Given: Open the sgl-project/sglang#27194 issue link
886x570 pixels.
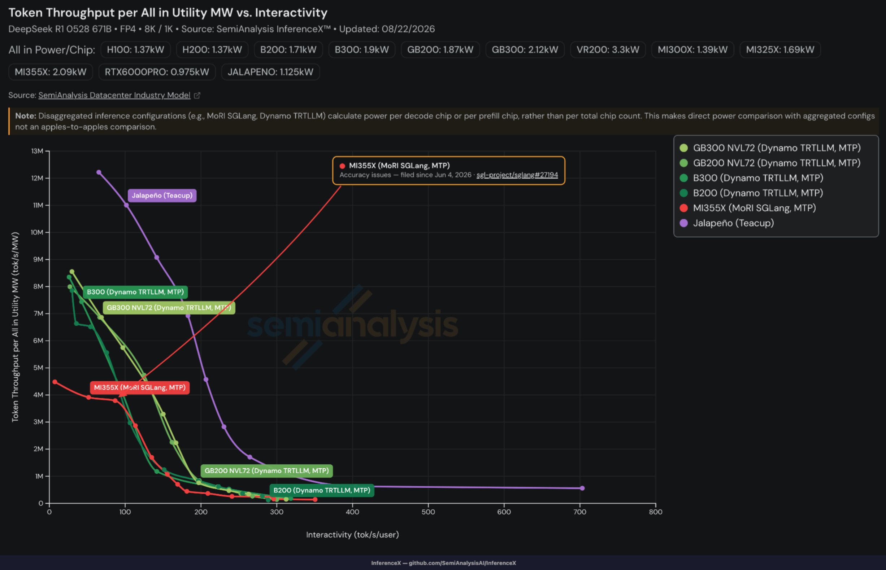Looking at the screenshot, I should click(x=517, y=175).
